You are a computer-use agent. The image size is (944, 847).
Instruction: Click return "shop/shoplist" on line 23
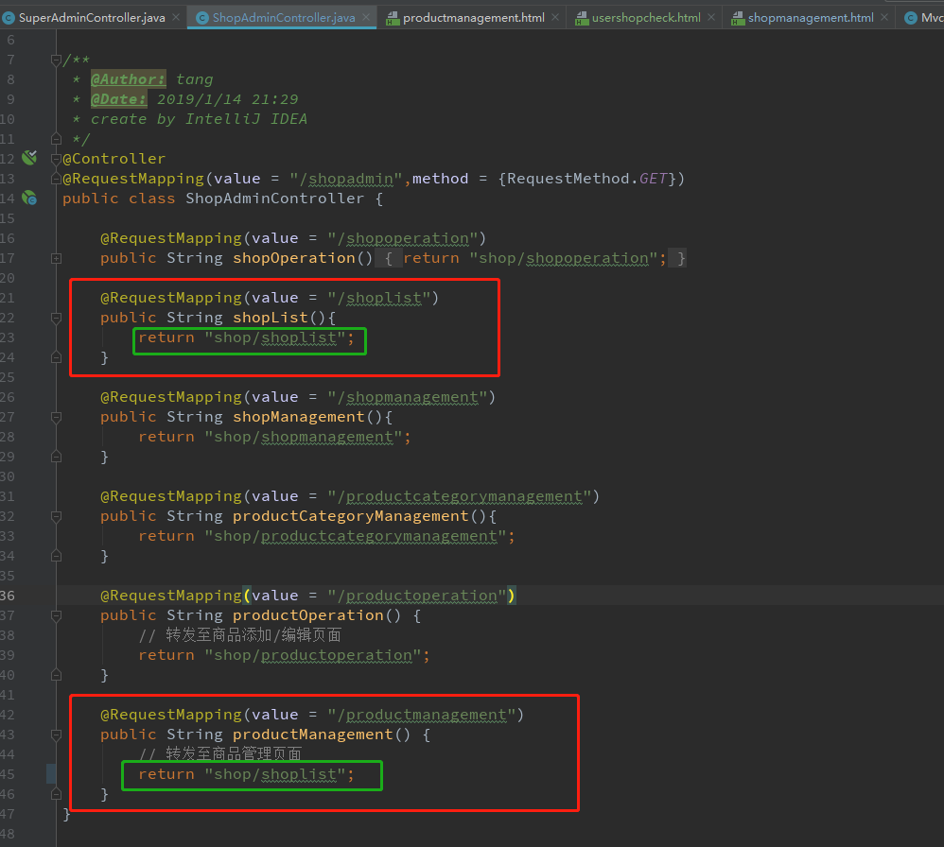(x=247, y=337)
